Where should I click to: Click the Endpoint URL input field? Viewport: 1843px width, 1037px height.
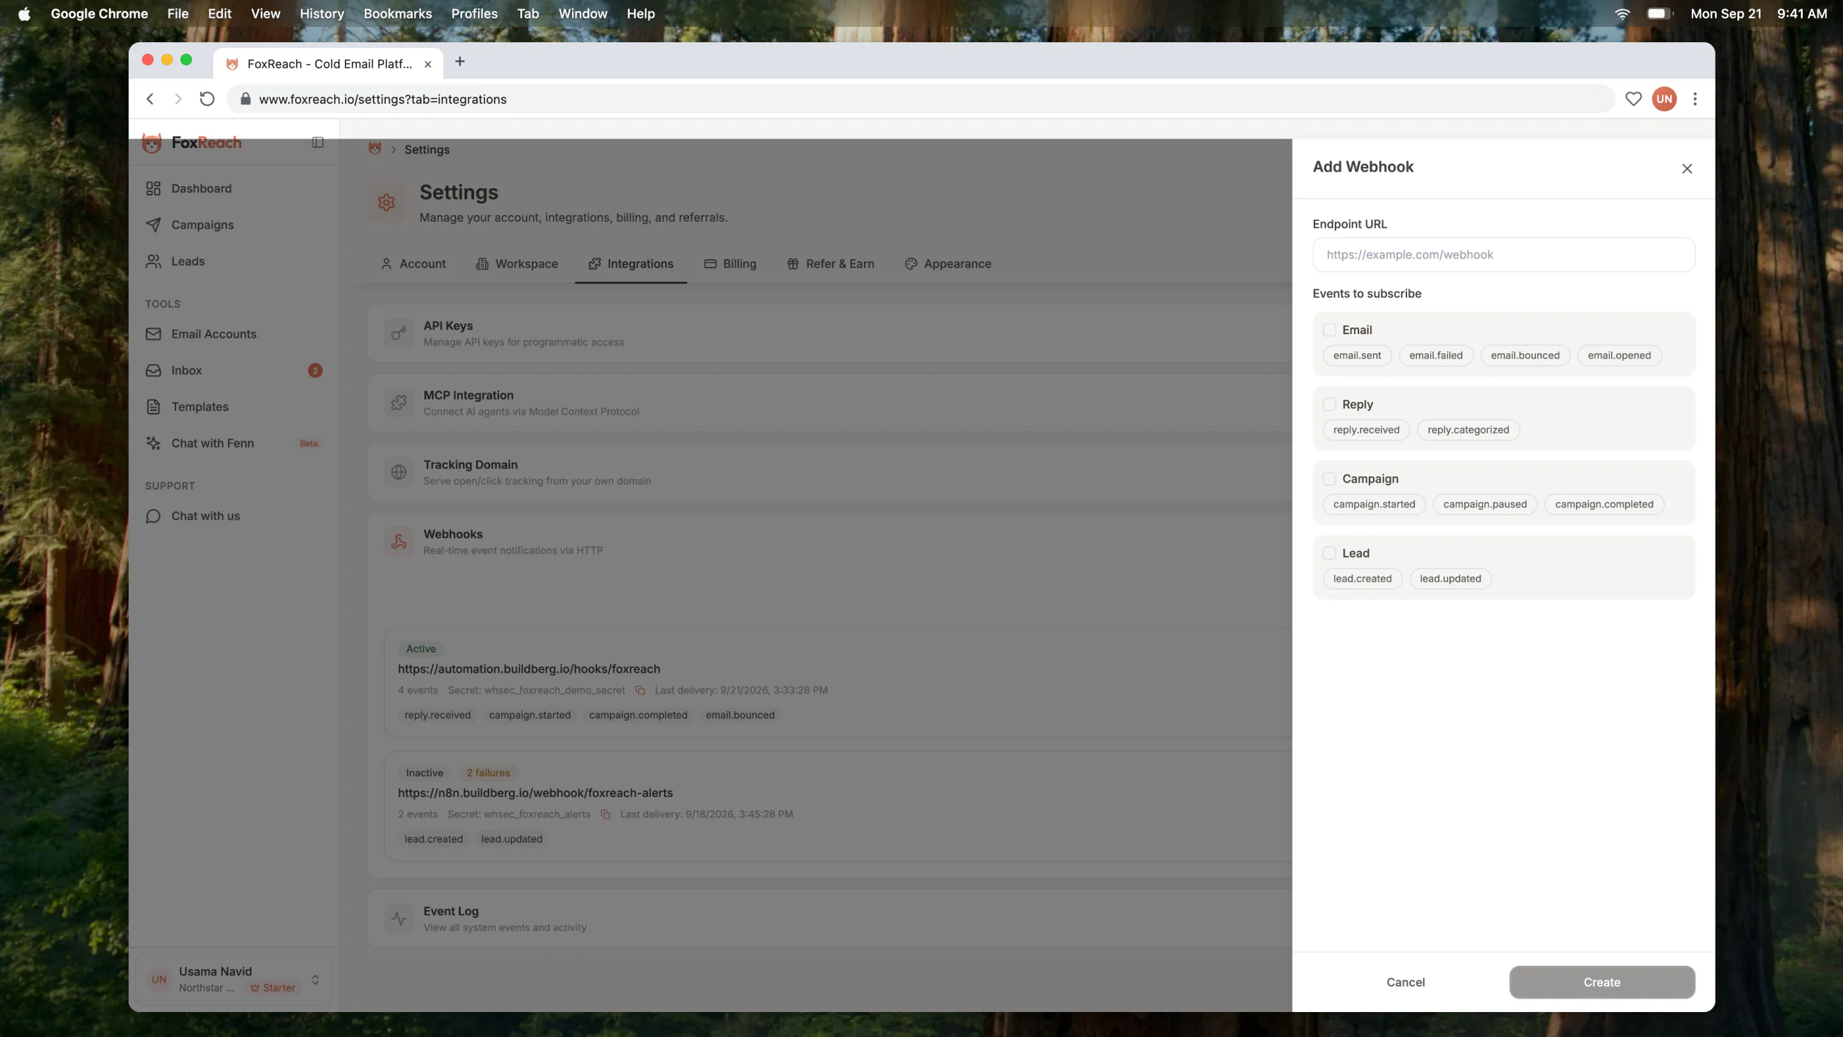click(1503, 255)
